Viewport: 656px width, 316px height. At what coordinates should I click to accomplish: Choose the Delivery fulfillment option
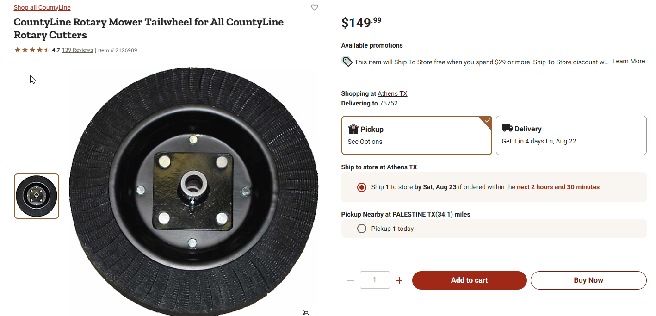(x=571, y=135)
